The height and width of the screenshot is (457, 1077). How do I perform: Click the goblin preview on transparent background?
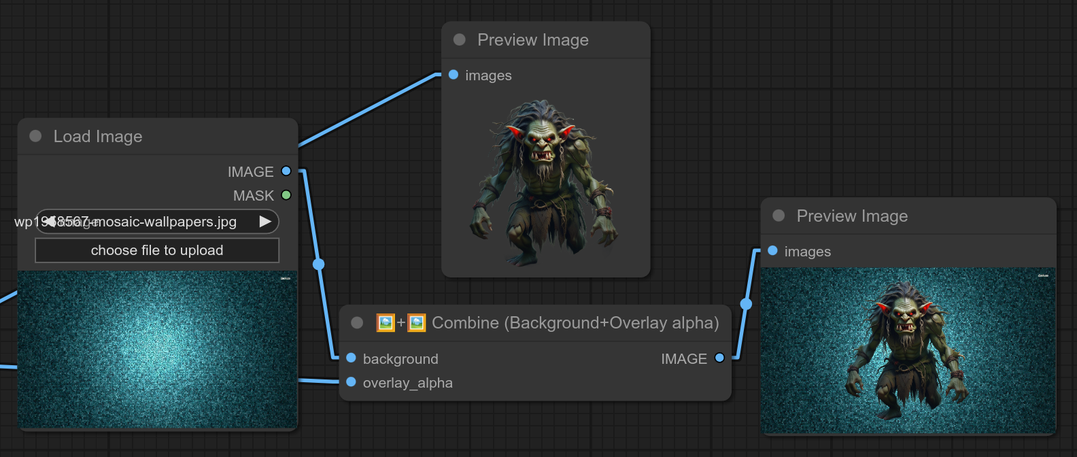[545, 184]
